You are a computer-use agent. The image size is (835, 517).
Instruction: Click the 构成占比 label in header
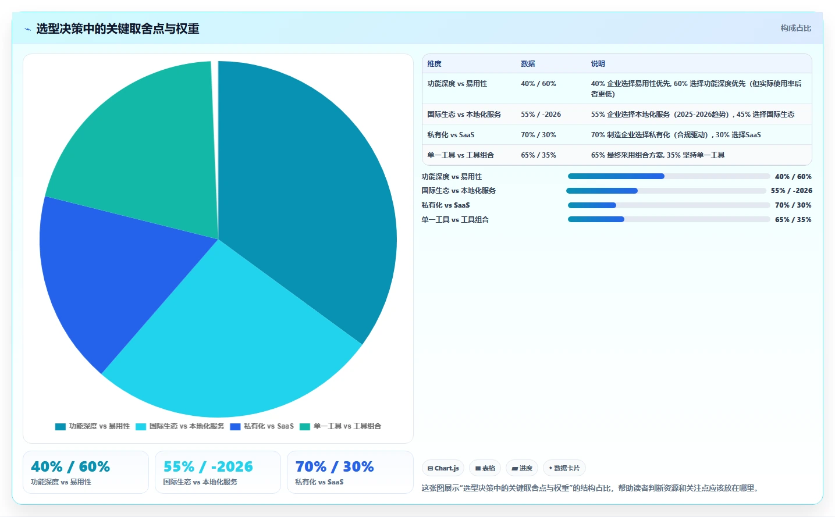point(795,28)
